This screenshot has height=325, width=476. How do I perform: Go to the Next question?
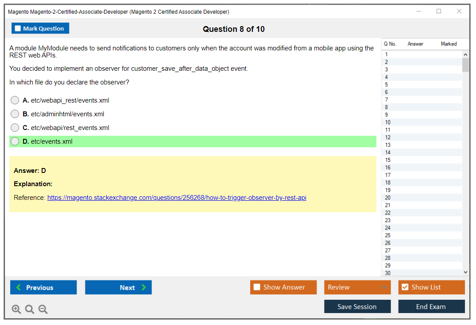click(x=118, y=287)
